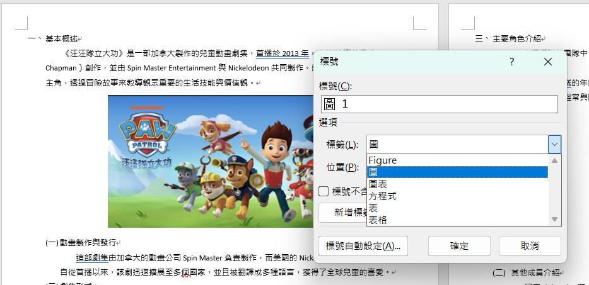589x285 pixels.
Task: Click the underlined text 首播於 2013 年
Action: pyautogui.click(x=282, y=53)
